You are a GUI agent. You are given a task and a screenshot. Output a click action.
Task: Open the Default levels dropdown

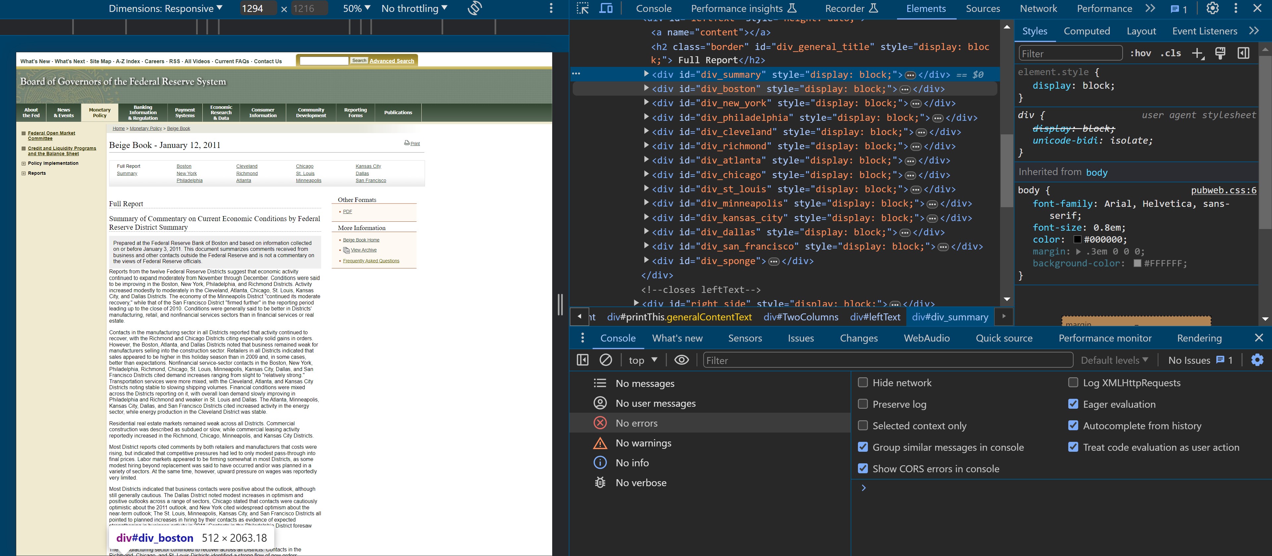(1114, 360)
